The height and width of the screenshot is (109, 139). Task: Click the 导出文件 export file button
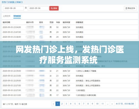[x=130, y=8]
